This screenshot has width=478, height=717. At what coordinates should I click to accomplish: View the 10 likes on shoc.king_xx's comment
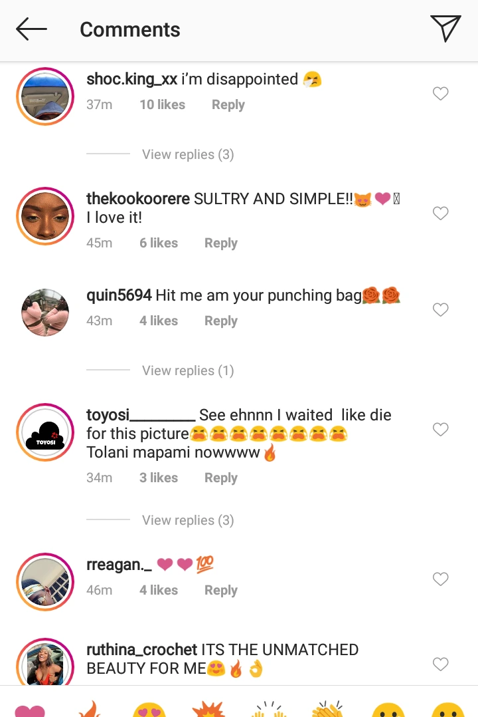pos(162,104)
